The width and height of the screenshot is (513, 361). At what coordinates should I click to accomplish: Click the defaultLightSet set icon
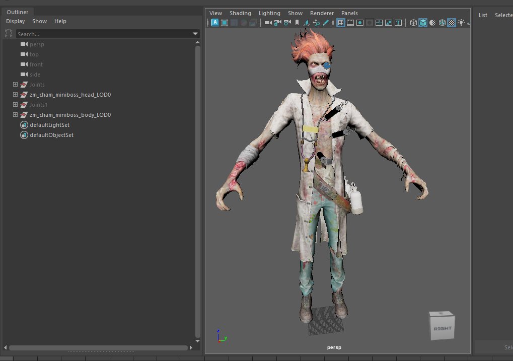(x=24, y=125)
